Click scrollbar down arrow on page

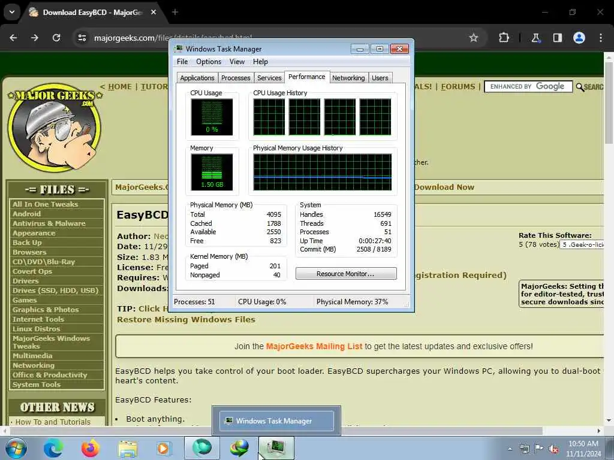[x=609, y=420]
